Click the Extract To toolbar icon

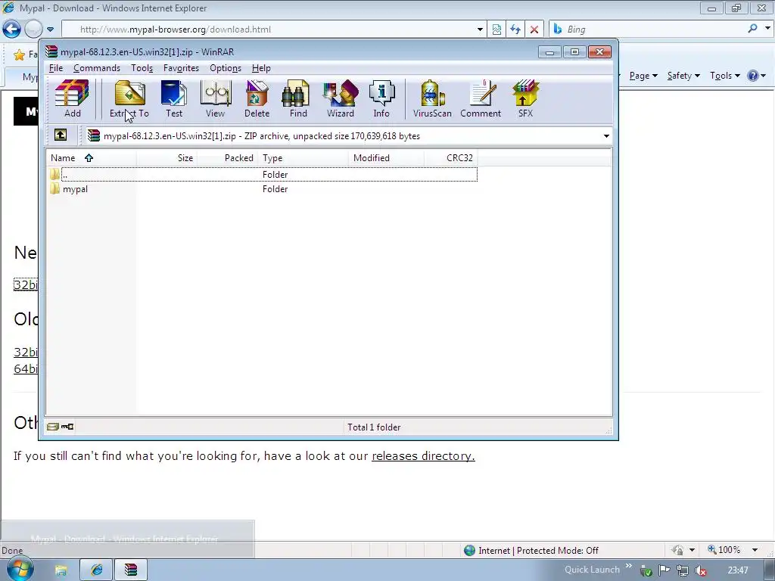pos(129,99)
